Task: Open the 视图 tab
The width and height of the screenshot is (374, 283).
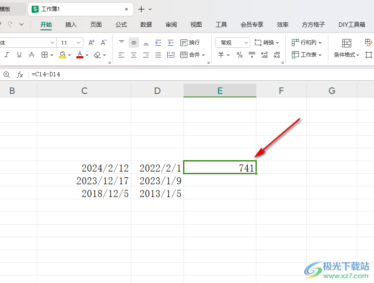Action: pos(196,25)
